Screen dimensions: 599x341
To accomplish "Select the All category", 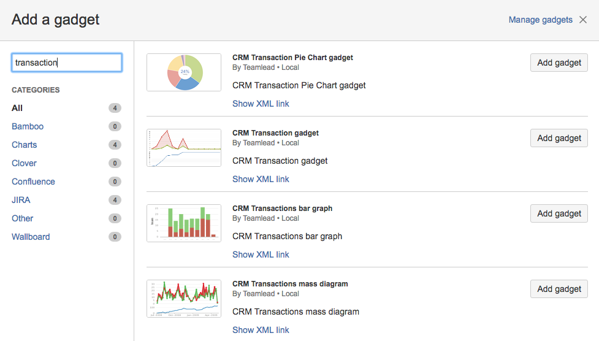I will tap(17, 108).
